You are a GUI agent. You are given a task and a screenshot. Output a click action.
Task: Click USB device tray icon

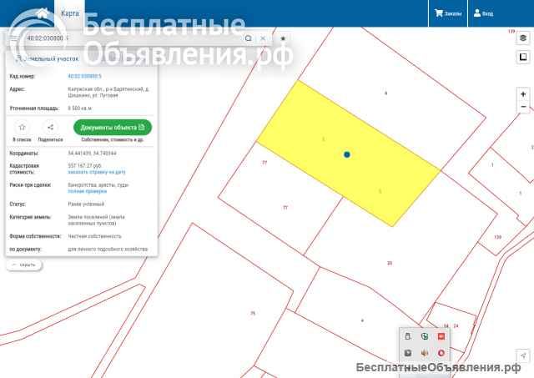(x=408, y=336)
